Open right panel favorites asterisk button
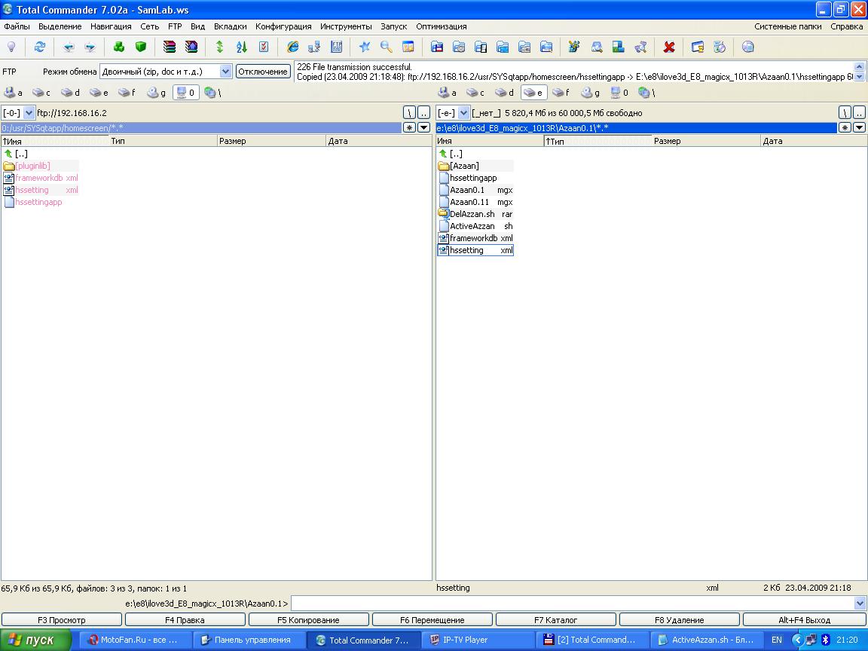Image resolution: width=868 pixels, height=651 pixels. 845,128
